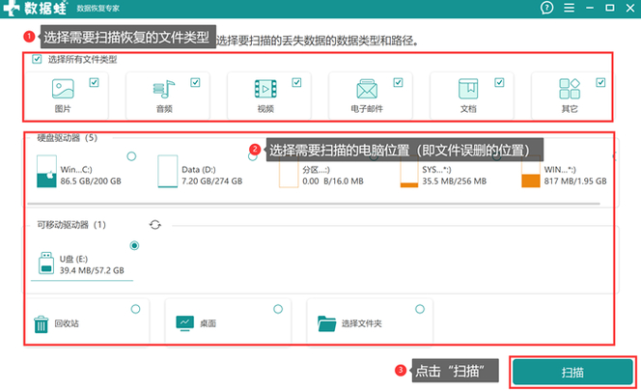641x391 pixels.
Task: Select the Win C: drive radio button
Action: pos(131,156)
